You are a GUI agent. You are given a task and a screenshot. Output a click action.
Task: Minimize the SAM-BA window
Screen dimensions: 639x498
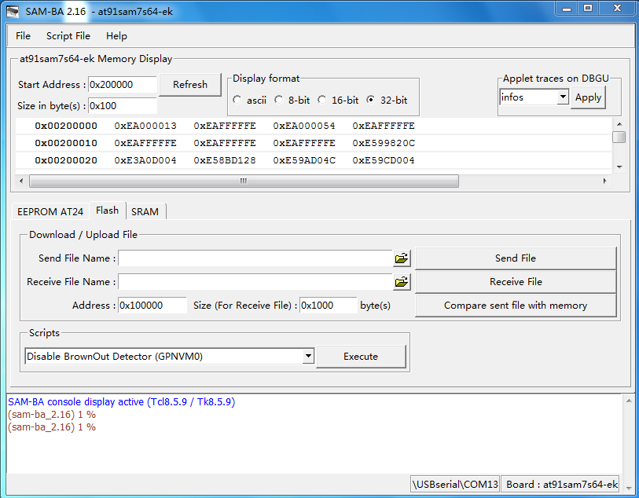click(567, 9)
